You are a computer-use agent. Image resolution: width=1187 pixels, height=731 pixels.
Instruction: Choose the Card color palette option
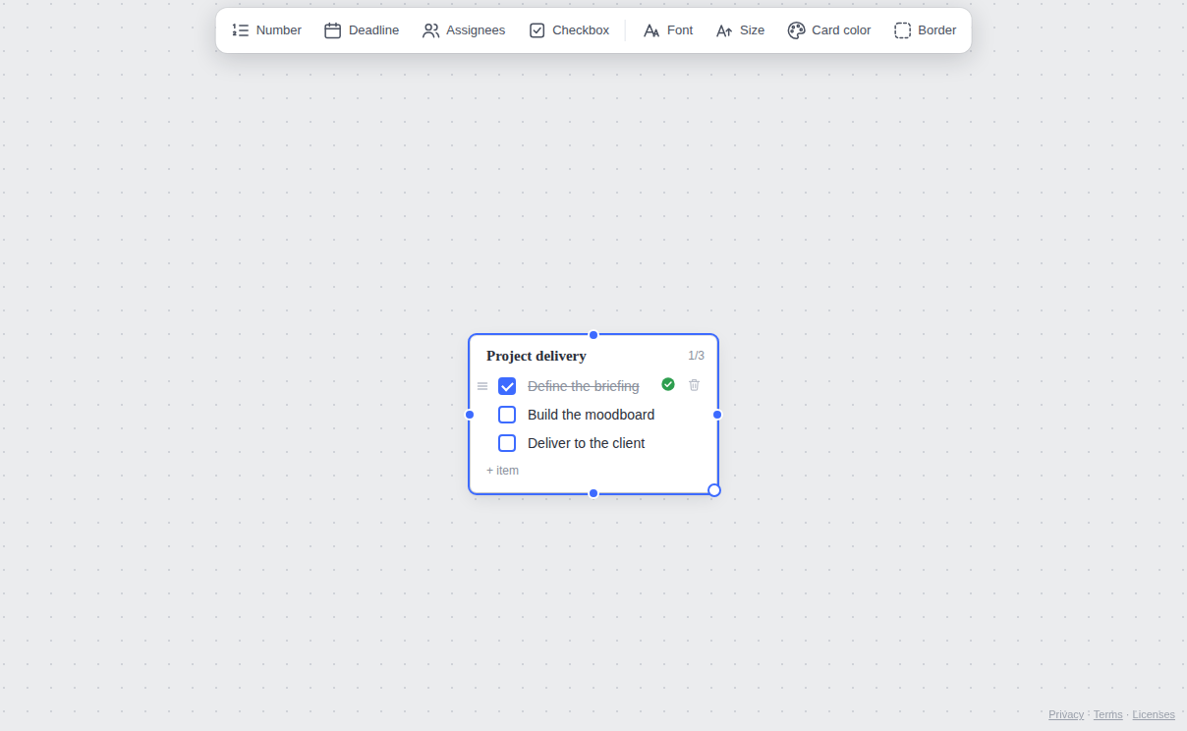[x=829, y=30]
